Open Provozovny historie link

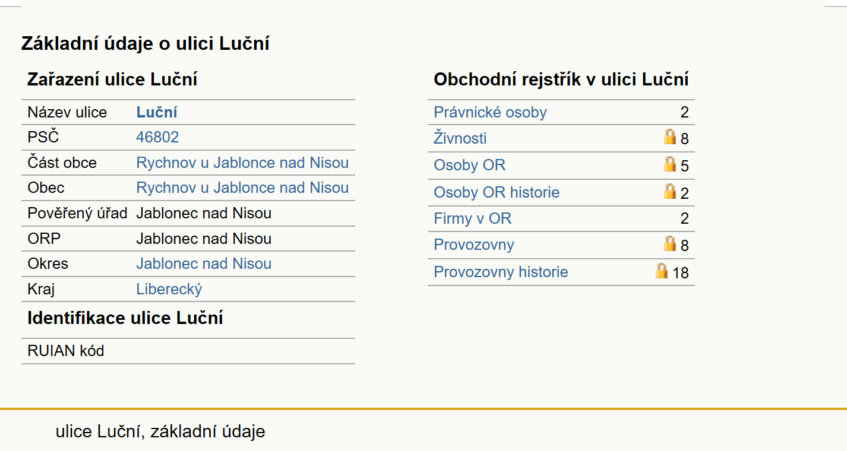tap(501, 272)
